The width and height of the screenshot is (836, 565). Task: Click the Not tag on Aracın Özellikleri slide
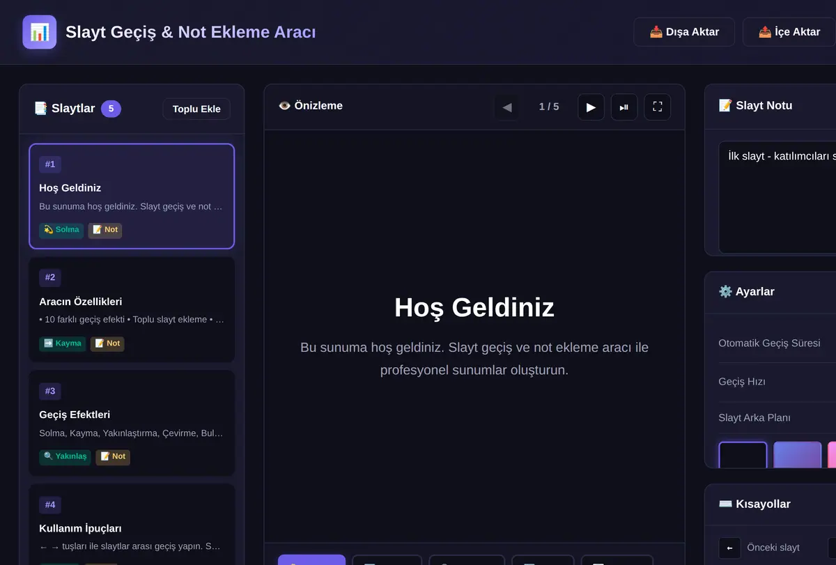point(107,343)
